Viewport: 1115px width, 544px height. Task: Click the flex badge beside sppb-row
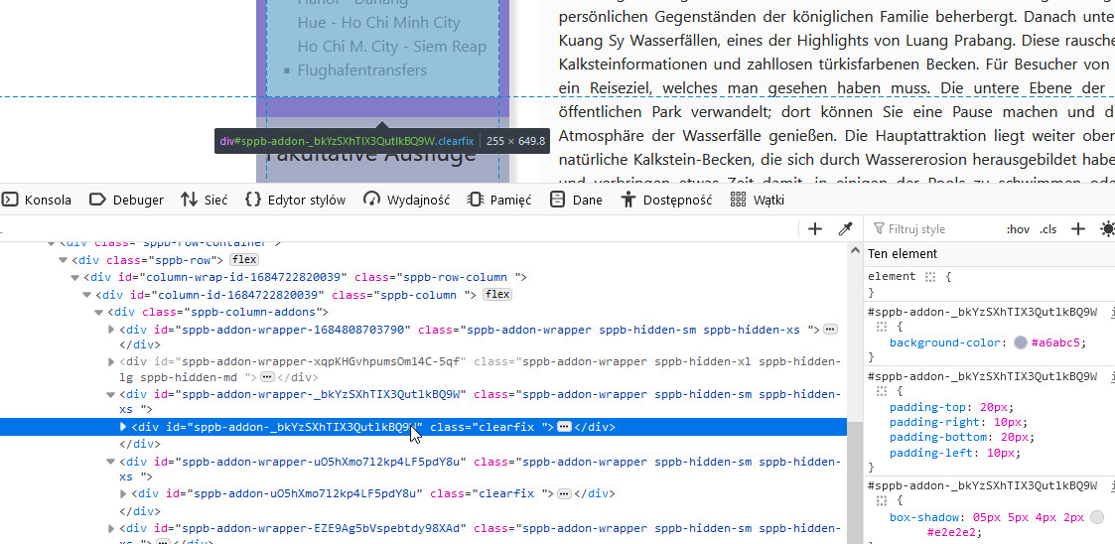pyautogui.click(x=244, y=260)
